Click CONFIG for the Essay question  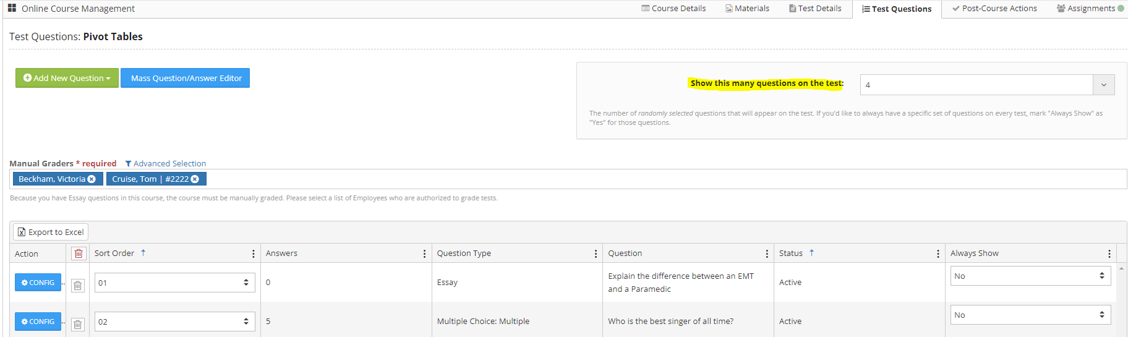pyautogui.click(x=38, y=283)
